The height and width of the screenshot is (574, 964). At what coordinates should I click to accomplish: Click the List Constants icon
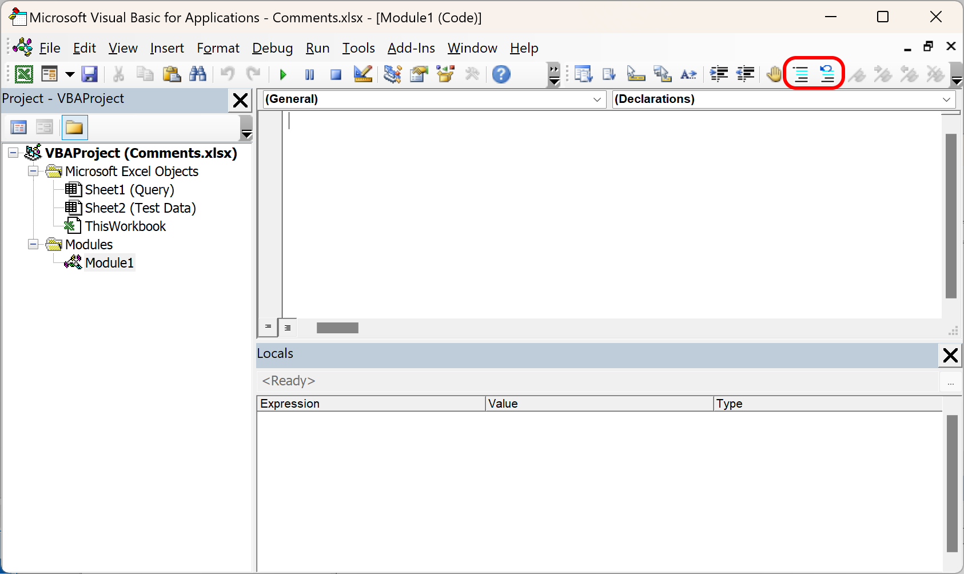click(x=610, y=74)
